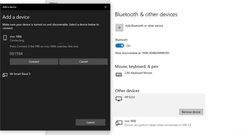
Task: Select vivo 1806 name in Add a device dialog
Action: click(16, 36)
